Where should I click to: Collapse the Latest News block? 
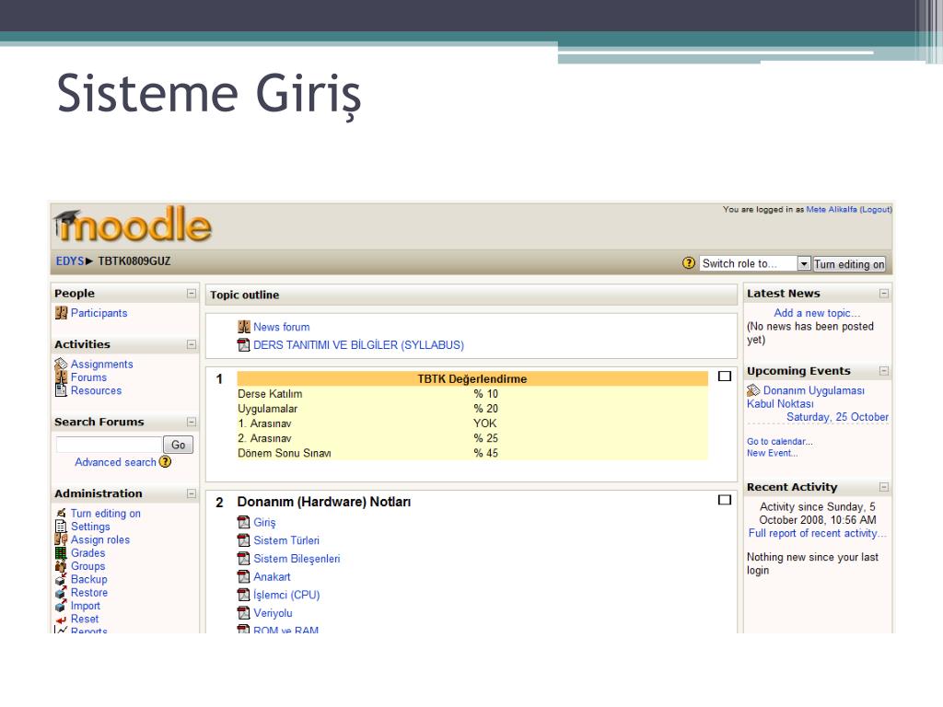click(x=884, y=294)
